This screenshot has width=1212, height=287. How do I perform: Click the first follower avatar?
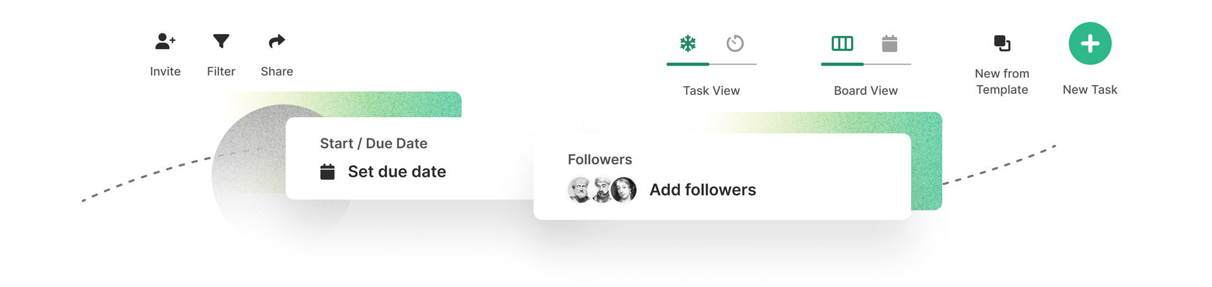pos(579,189)
